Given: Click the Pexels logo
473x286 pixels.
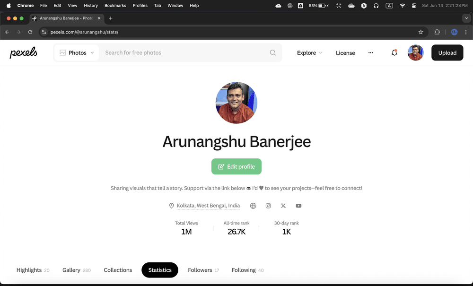Looking at the screenshot, I should click(x=24, y=53).
